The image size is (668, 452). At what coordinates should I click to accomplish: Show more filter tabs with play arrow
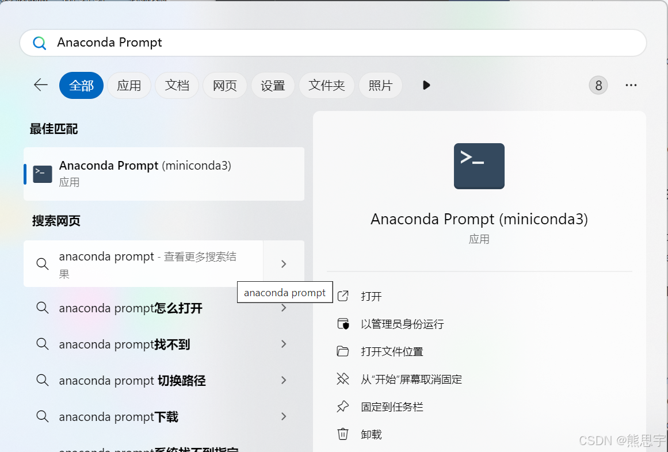(x=426, y=85)
